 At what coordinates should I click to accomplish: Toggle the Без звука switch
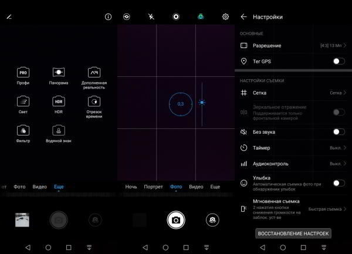click(339, 132)
